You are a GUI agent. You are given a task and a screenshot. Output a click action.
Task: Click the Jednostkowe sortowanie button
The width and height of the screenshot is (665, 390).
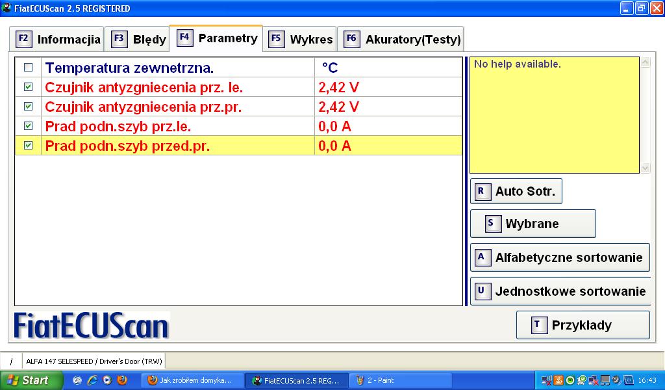coord(560,292)
